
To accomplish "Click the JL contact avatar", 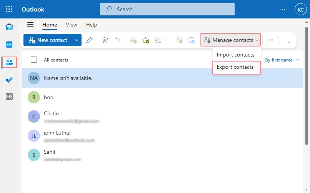I will (34, 136).
